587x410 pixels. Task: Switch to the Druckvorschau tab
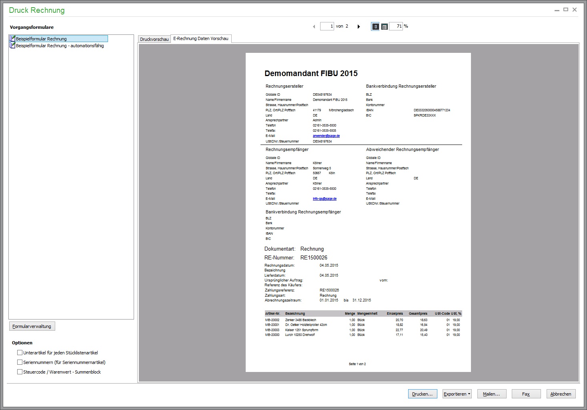(x=154, y=39)
